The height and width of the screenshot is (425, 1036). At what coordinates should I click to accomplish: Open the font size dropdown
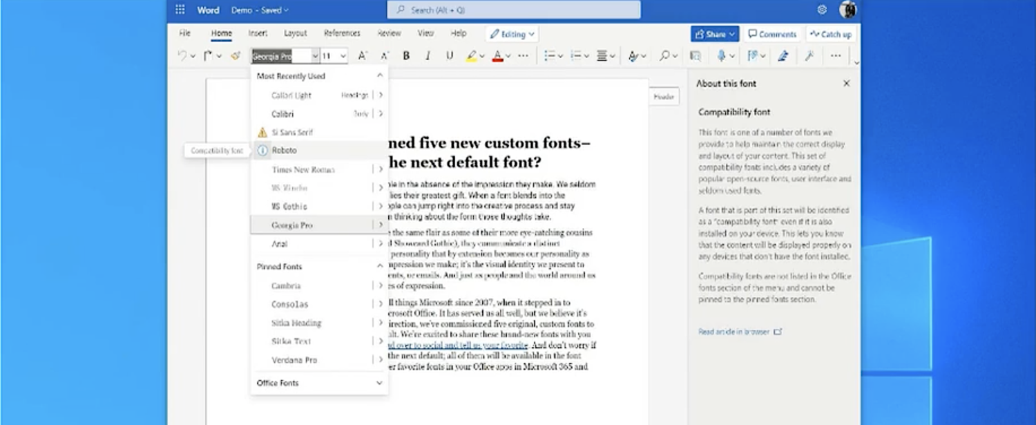[x=343, y=56]
